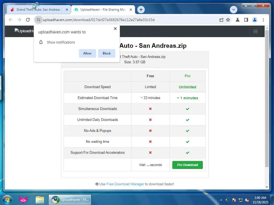The image size is (274, 205).
Task: Go forward to the next page
Action: [x=19, y=20]
